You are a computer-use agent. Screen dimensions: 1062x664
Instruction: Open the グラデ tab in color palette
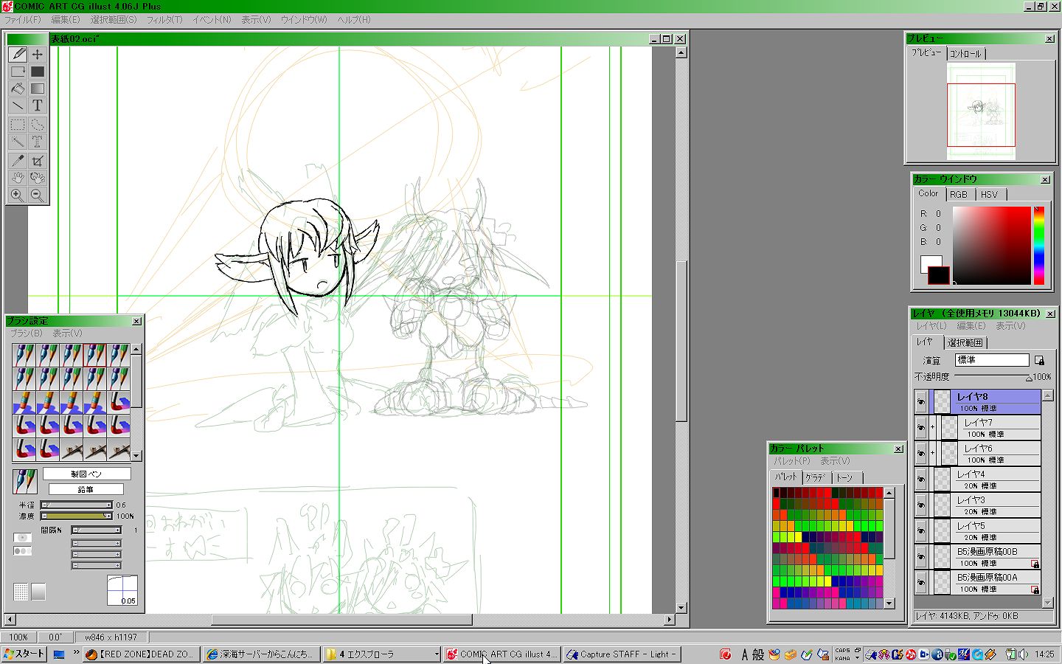tap(815, 477)
